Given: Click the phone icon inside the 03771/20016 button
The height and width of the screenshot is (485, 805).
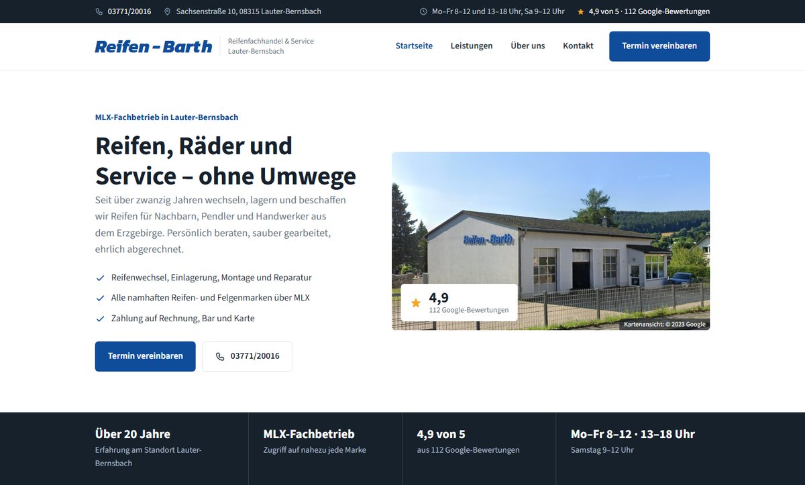Looking at the screenshot, I should tap(220, 357).
